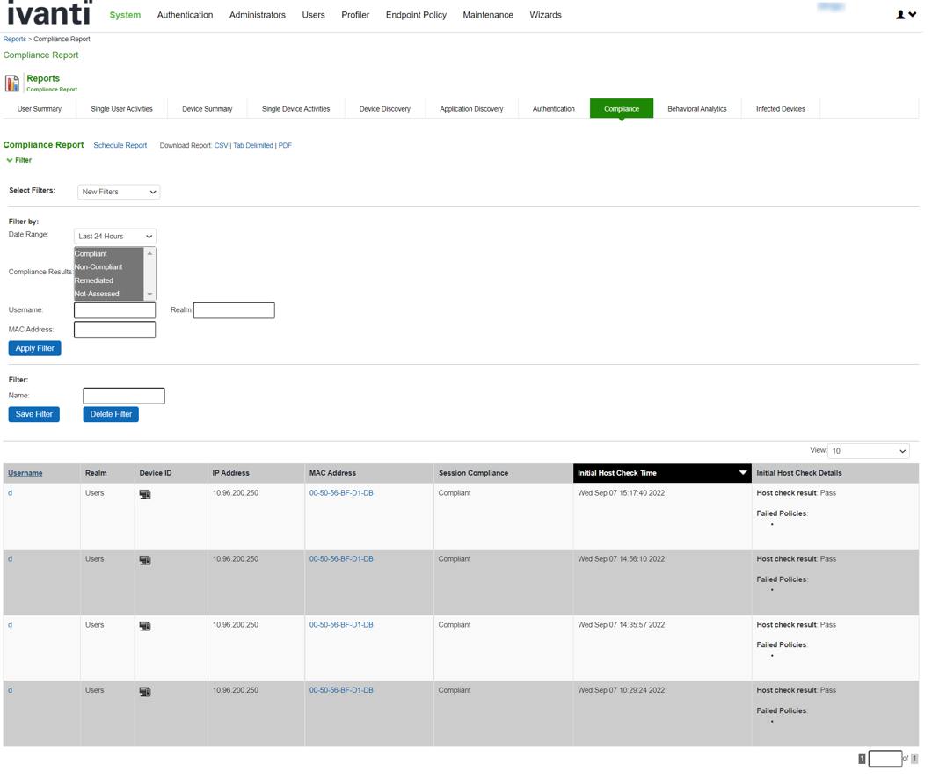The width and height of the screenshot is (932, 779).
Task: Download the report as PDF
Action: coord(285,146)
